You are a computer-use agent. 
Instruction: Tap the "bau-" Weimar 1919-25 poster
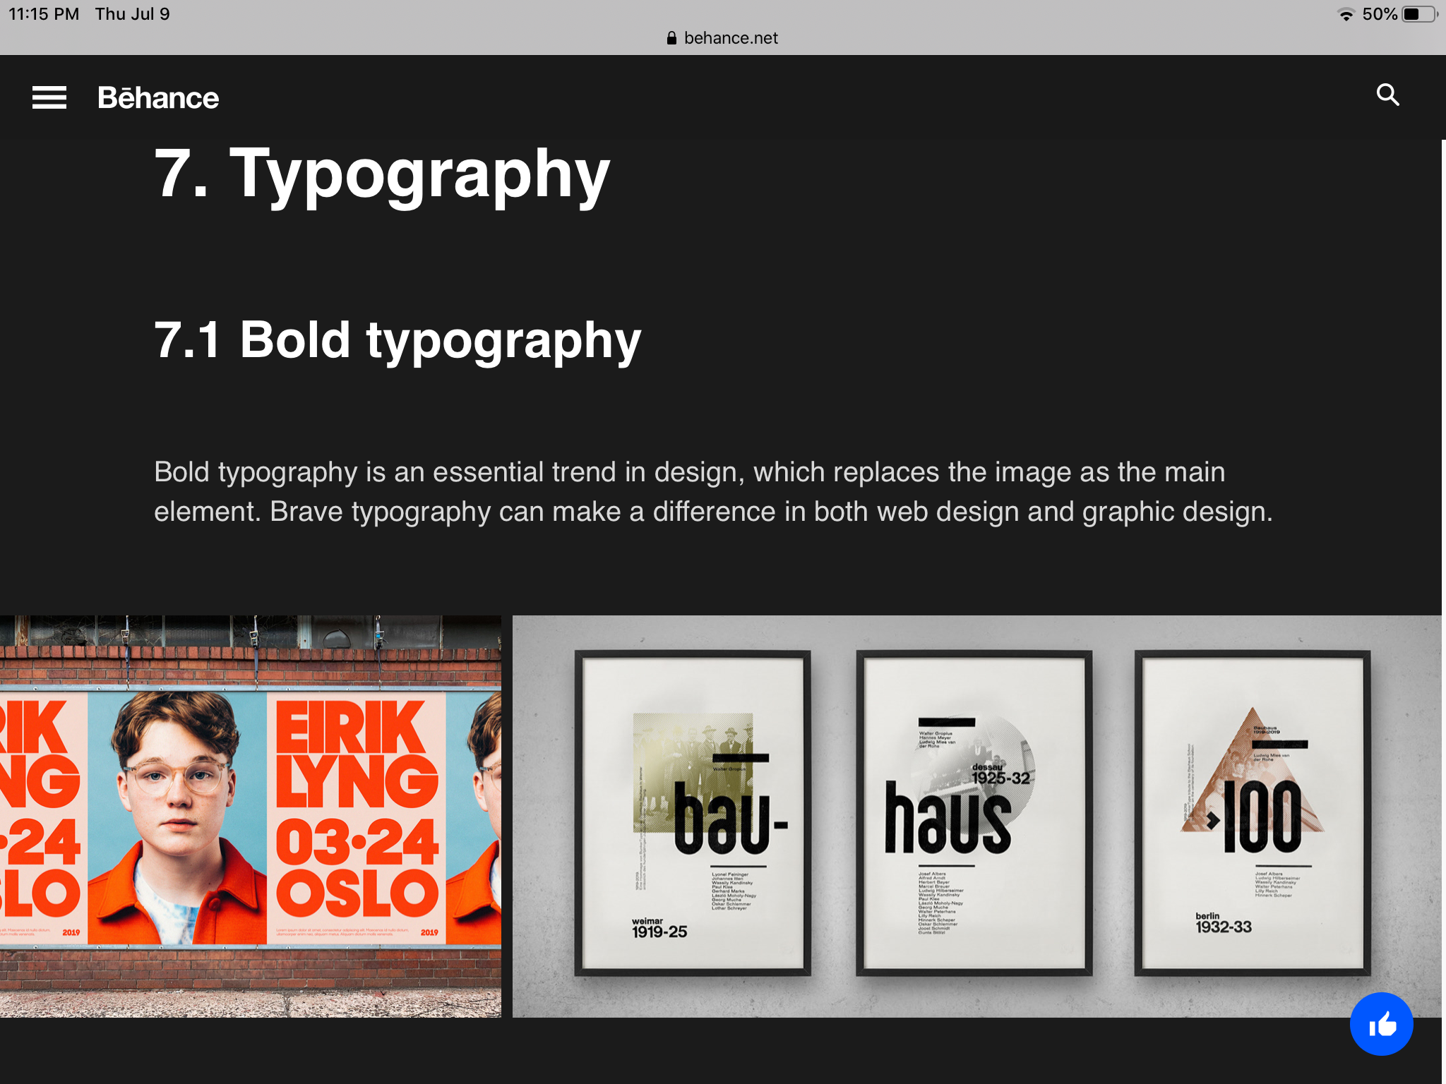pos(693,812)
